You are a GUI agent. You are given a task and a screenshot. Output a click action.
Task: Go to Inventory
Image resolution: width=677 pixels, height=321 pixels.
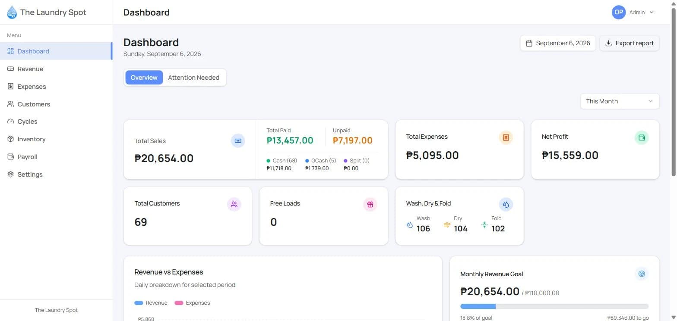[56, 139]
